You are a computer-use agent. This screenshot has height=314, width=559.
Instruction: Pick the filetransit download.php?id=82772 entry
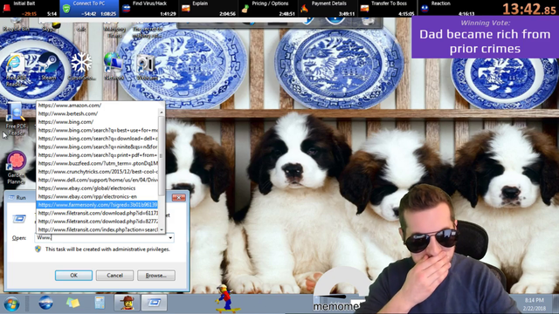pyautogui.click(x=97, y=222)
